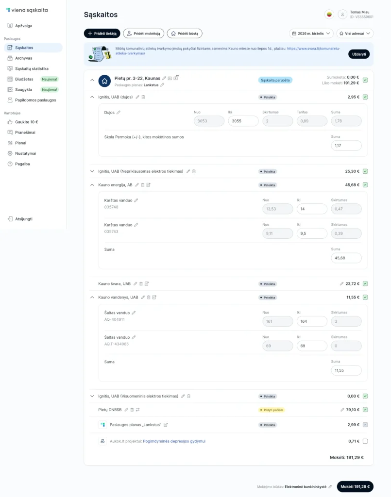
Task: Open the Visi adresai dropdown
Action: [355, 33]
